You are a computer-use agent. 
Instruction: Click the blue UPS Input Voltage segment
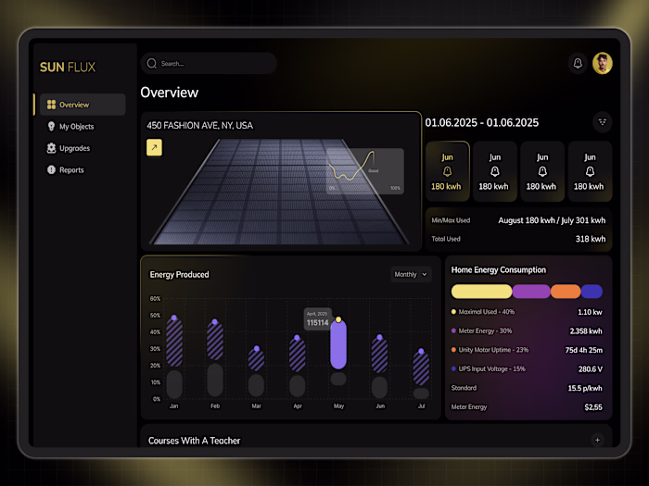[592, 292]
